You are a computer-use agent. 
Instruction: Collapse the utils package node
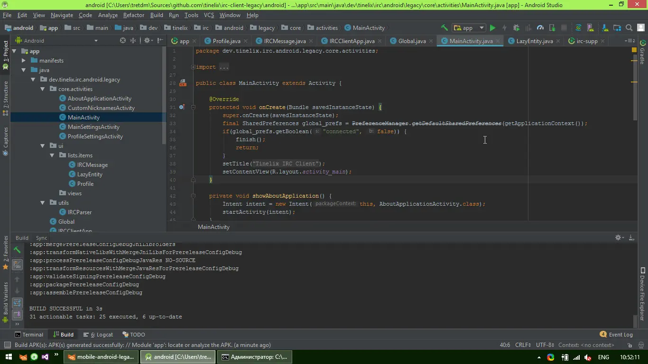point(42,203)
